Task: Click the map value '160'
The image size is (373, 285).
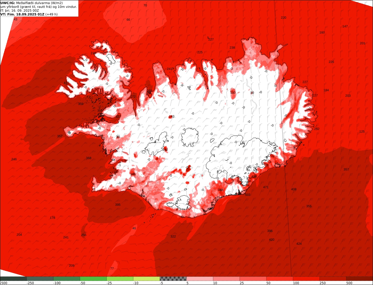Action: click(x=322, y=32)
